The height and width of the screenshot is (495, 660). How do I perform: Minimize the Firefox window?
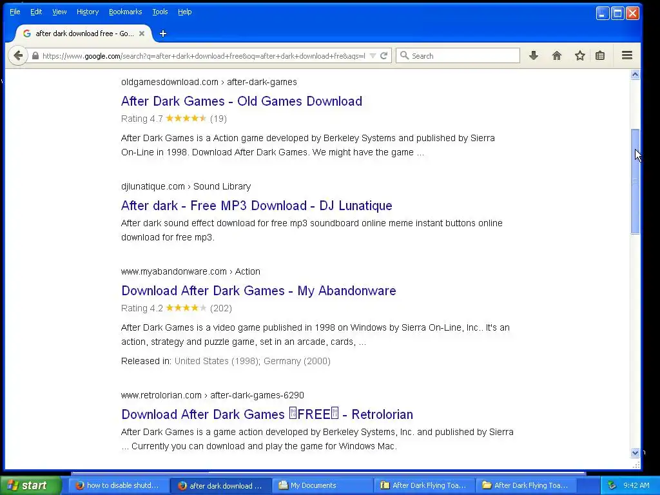tap(603, 14)
